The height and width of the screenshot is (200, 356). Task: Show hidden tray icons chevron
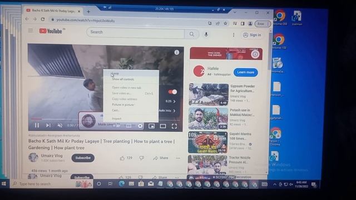click(x=274, y=184)
